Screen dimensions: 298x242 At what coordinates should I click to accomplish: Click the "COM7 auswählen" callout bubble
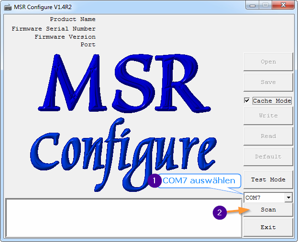(199, 180)
